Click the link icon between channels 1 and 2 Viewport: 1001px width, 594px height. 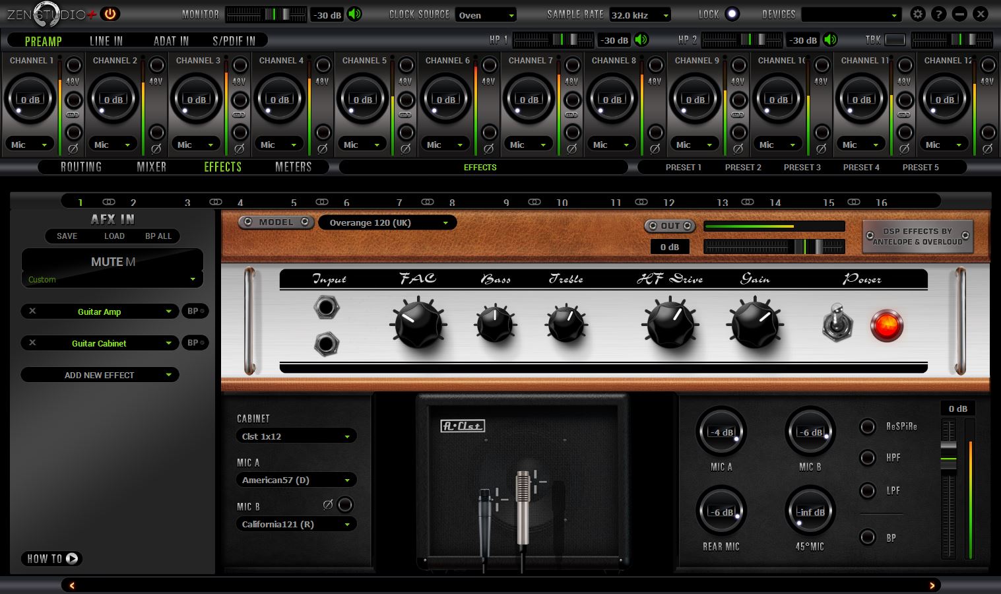(x=109, y=202)
